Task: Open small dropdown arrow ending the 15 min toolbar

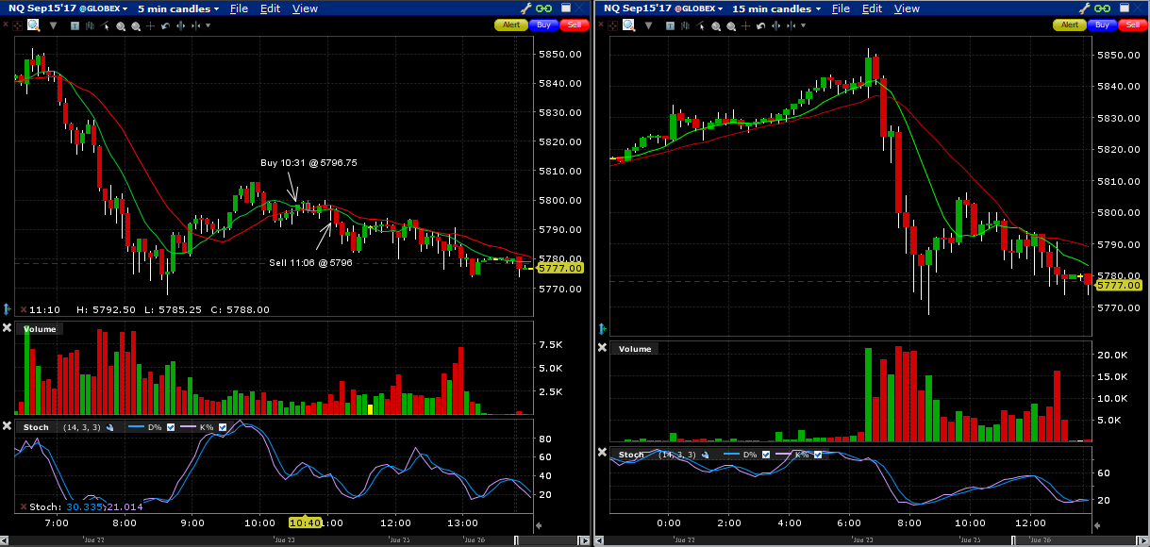Action: [x=804, y=26]
